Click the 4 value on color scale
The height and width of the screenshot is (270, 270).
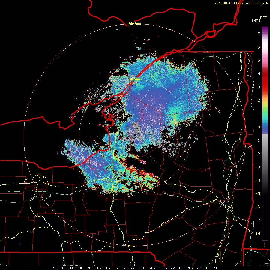point(259,74)
